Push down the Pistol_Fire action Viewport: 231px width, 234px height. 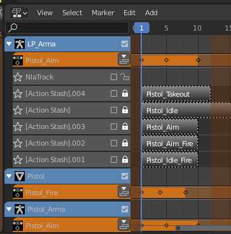pyautogui.click(x=124, y=191)
